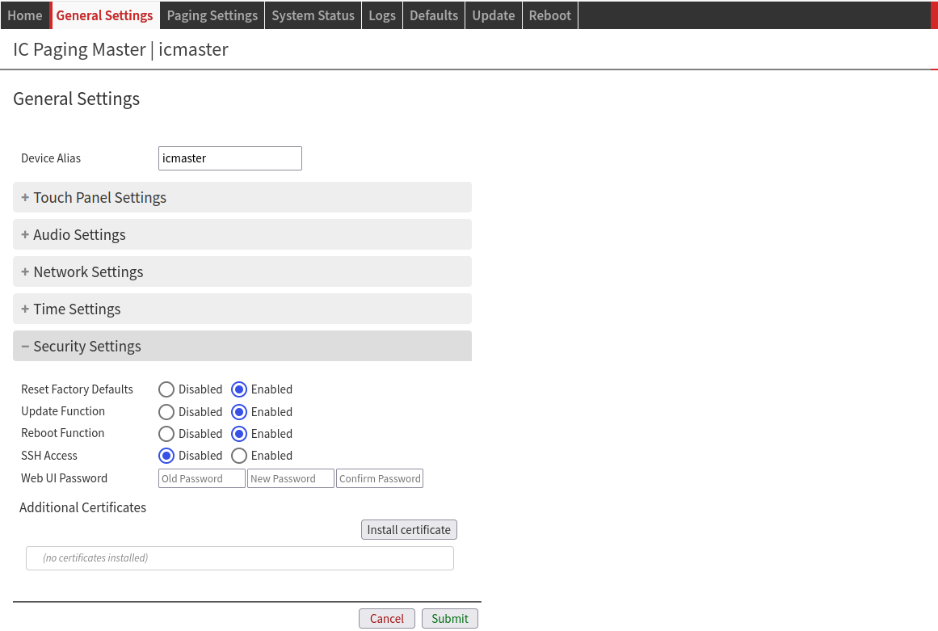
Task: Submit the general settings form
Action: pos(449,619)
